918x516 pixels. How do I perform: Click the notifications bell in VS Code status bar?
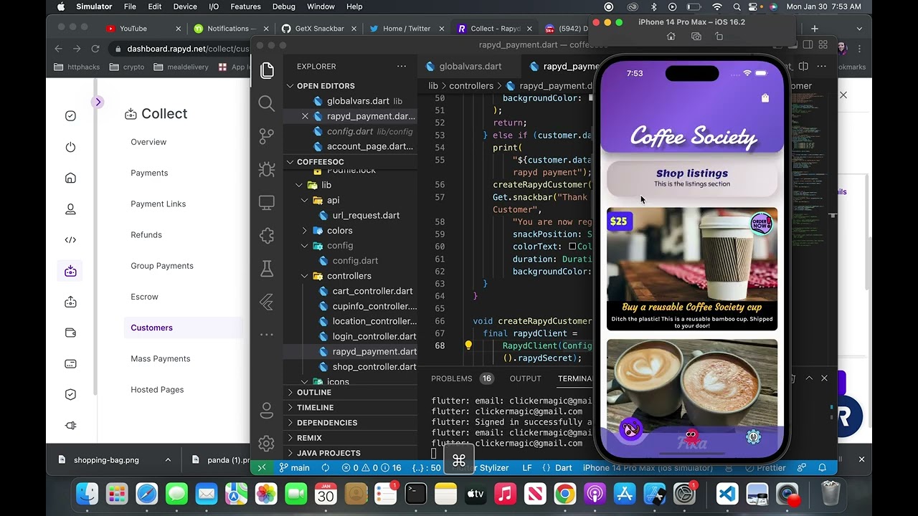[823, 468]
